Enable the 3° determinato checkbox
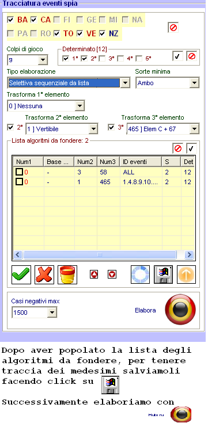Screen dimensions: 208x423 coord(102,58)
